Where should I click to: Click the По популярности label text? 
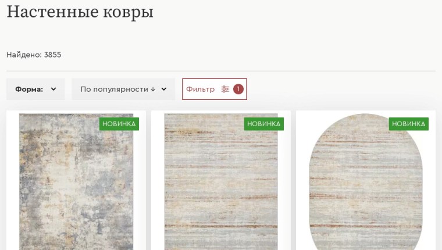pyautogui.click(x=114, y=89)
